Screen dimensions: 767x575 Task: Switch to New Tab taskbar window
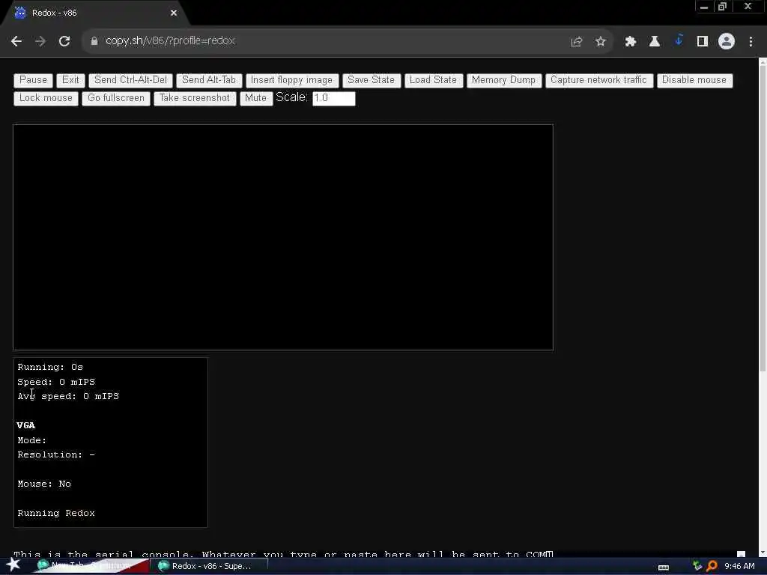91,566
